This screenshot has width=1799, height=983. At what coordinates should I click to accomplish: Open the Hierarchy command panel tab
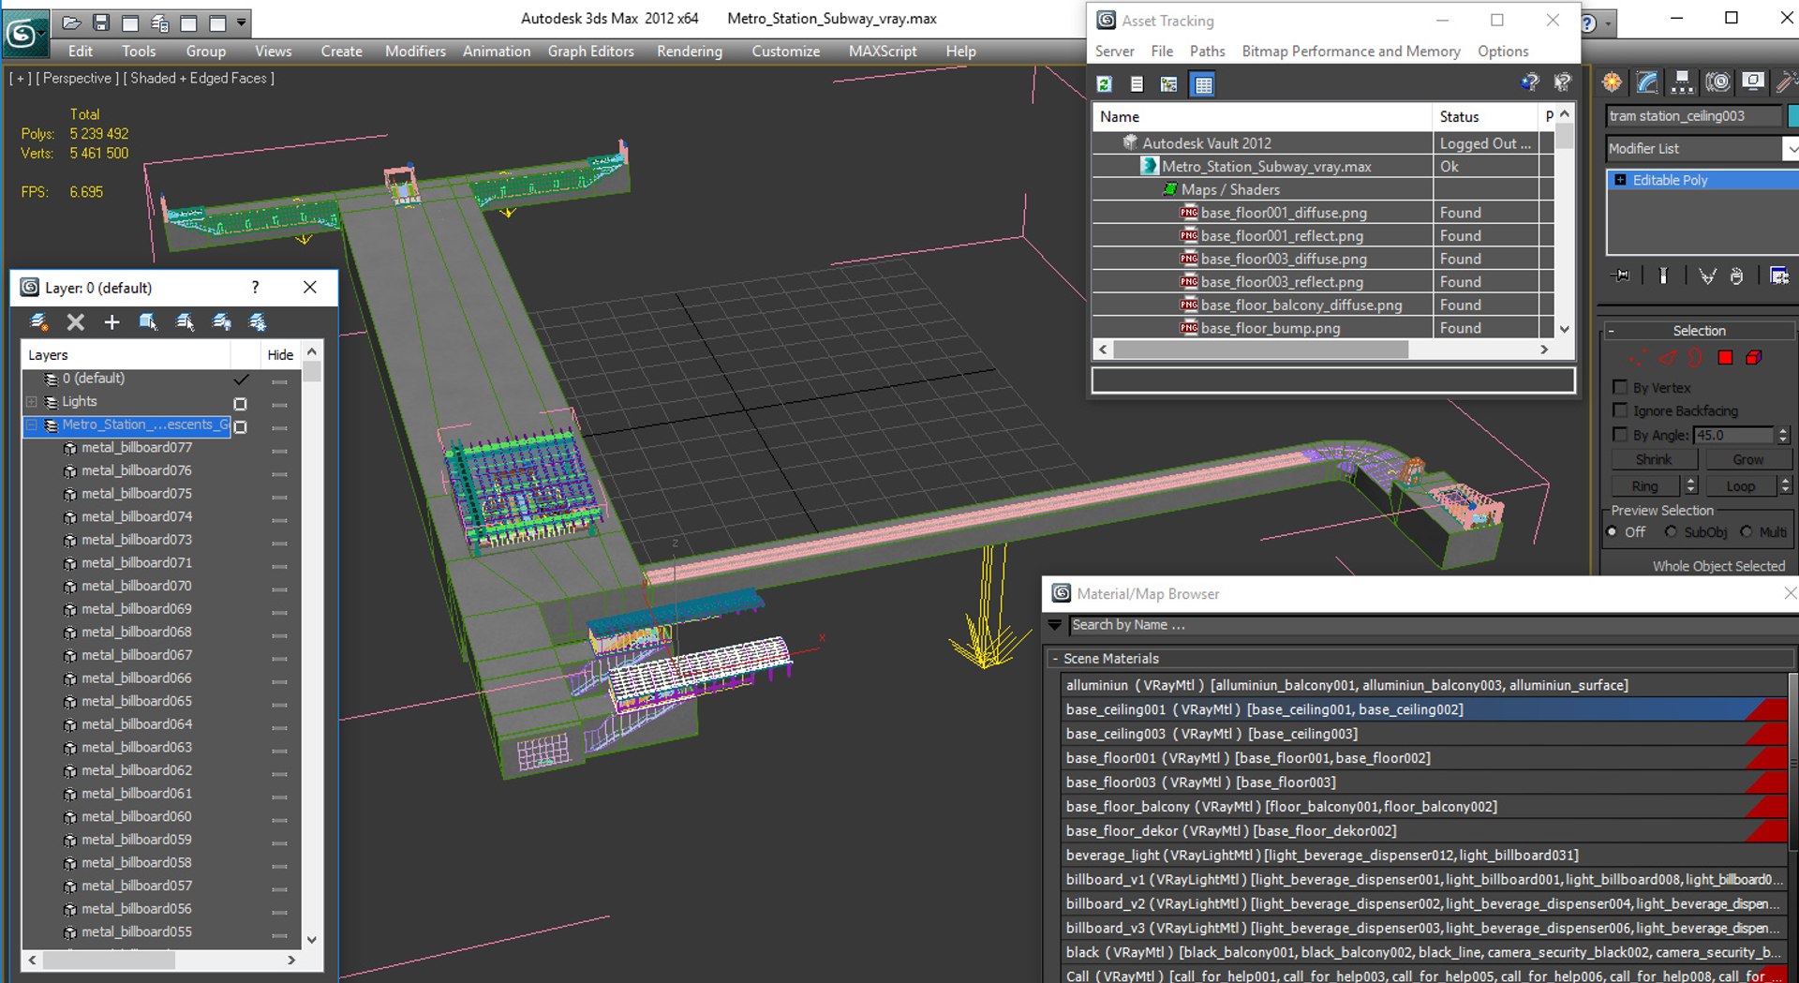1683,82
